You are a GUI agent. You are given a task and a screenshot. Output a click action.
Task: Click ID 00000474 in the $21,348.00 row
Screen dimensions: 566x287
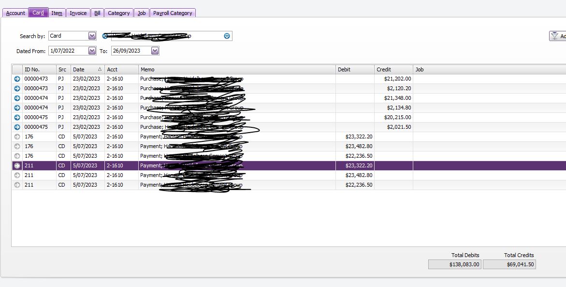[36, 98]
